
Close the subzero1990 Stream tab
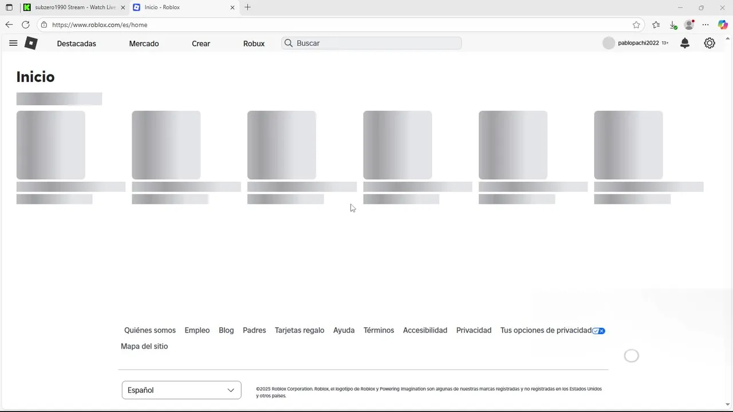[x=123, y=7]
